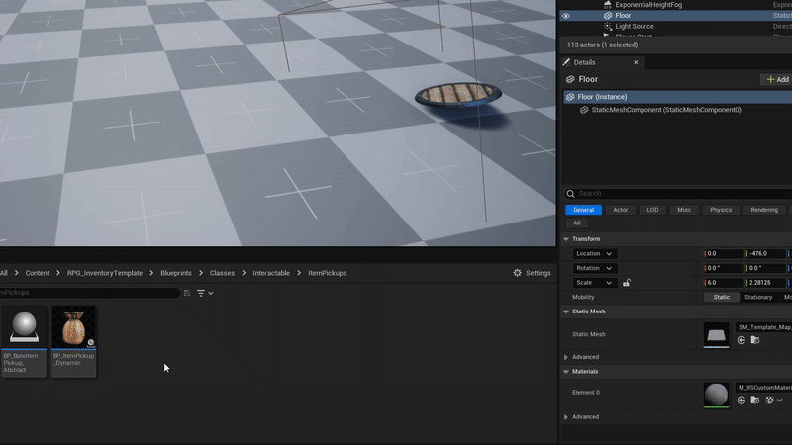Toggle visibility eye for Floor actor
Screen dimensions: 792x445
(x=566, y=16)
